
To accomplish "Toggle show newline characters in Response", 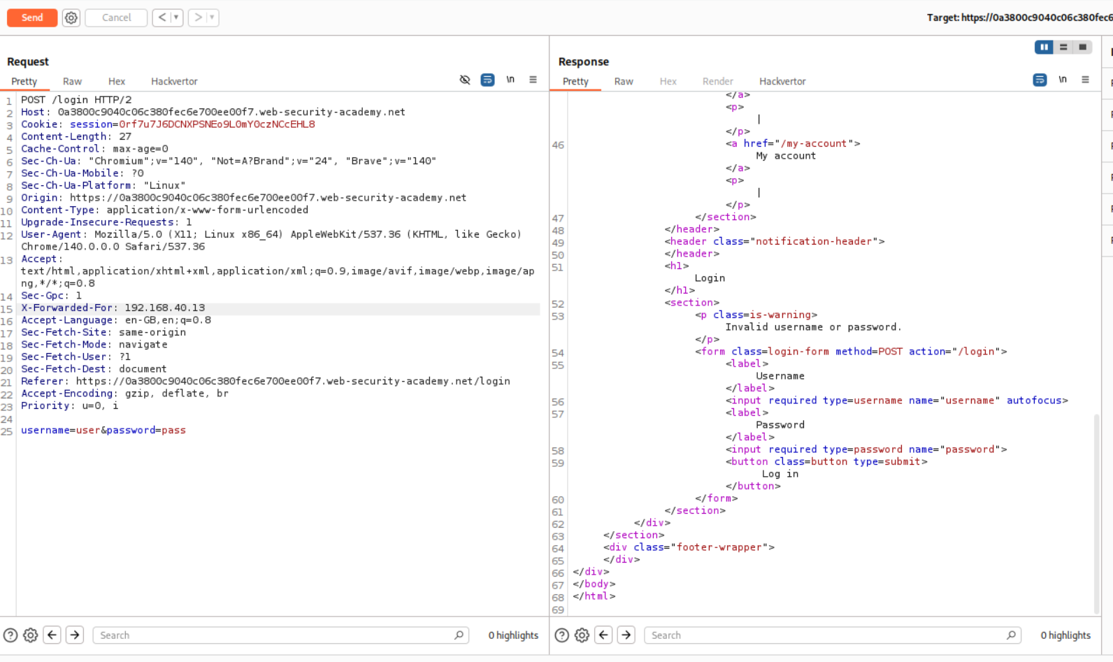I will coord(1063,80).
